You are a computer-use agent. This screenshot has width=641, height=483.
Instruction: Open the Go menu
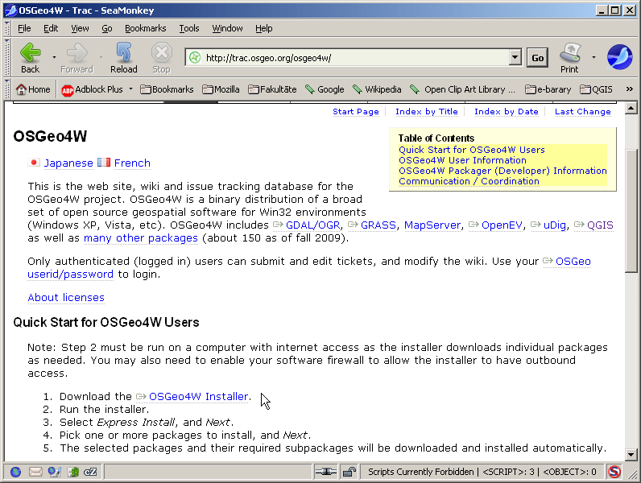point(106,28)
